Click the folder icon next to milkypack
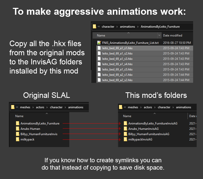 [18, 139]
